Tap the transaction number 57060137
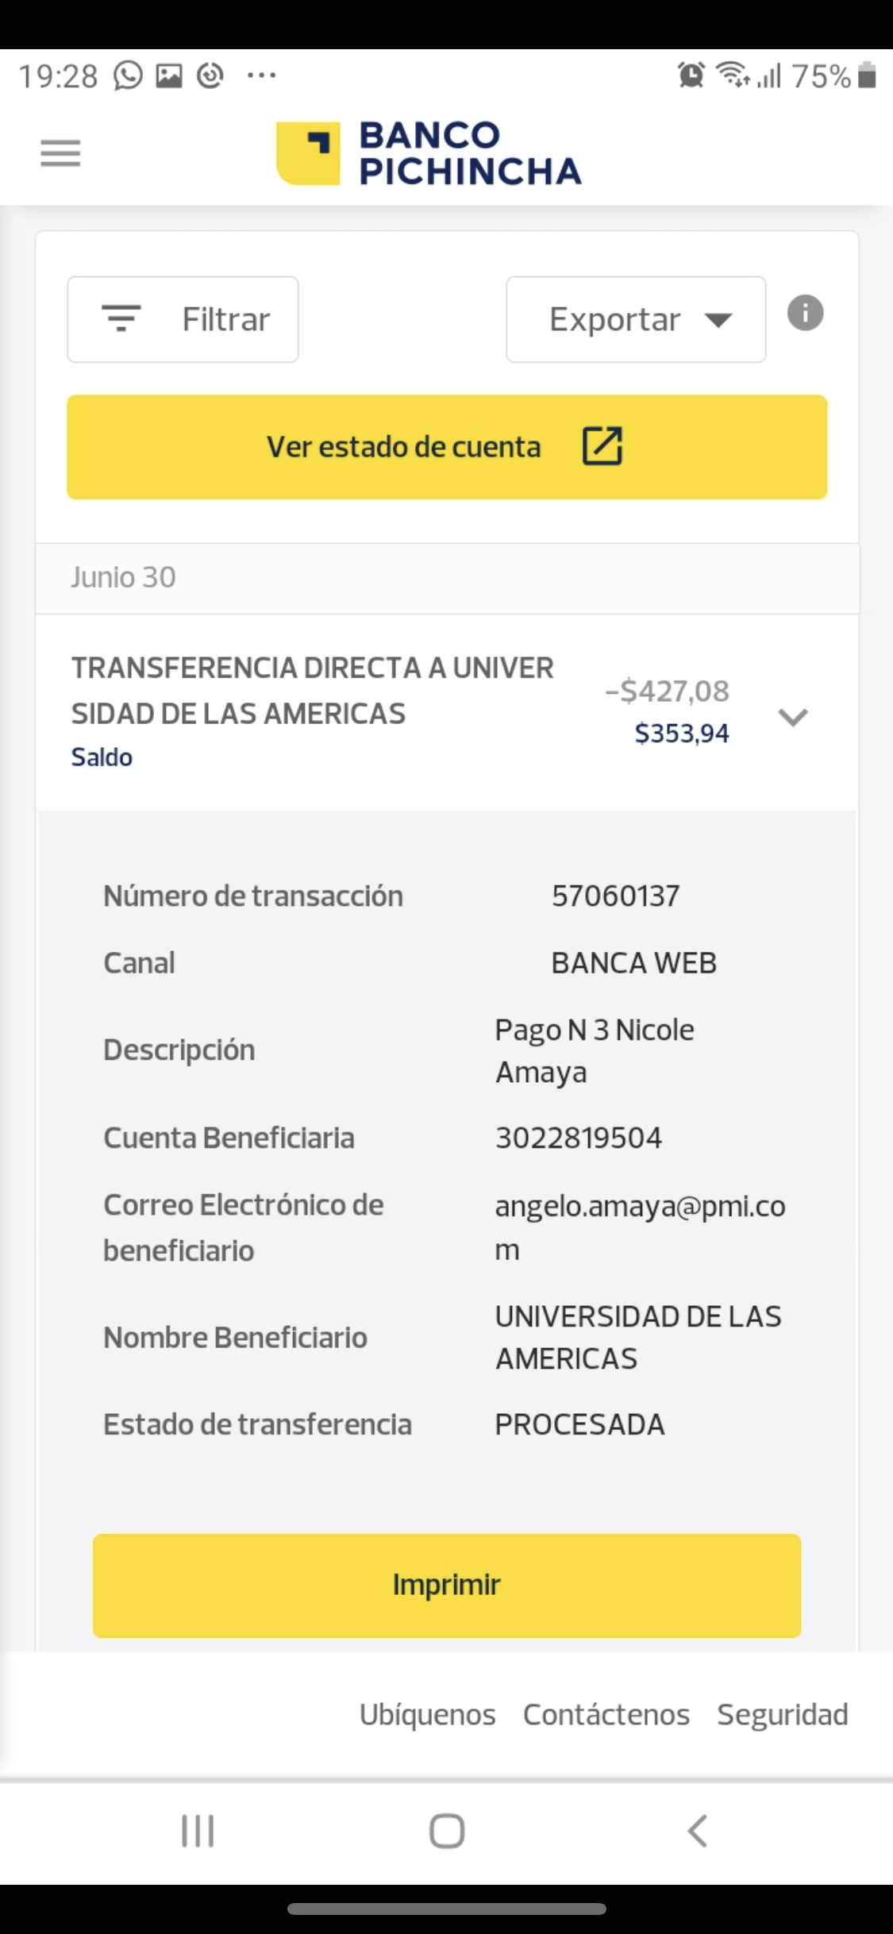This screenshot has width=893, height=1934. click(x=615, y=896)
